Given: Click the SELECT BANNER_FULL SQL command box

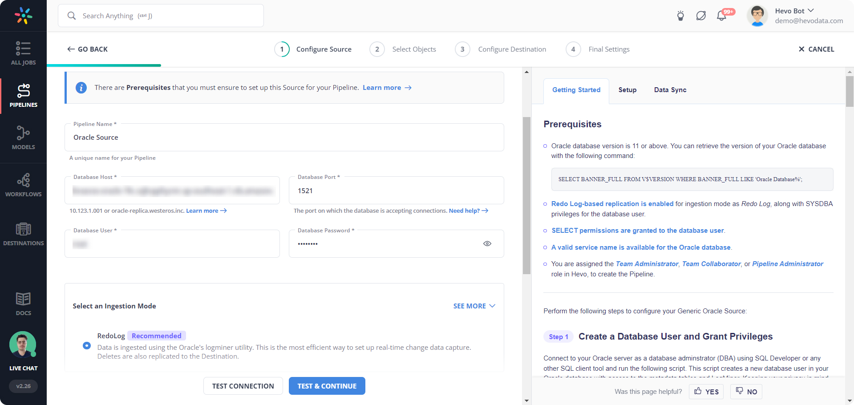Looking at the screenshot, I should 692,179.
